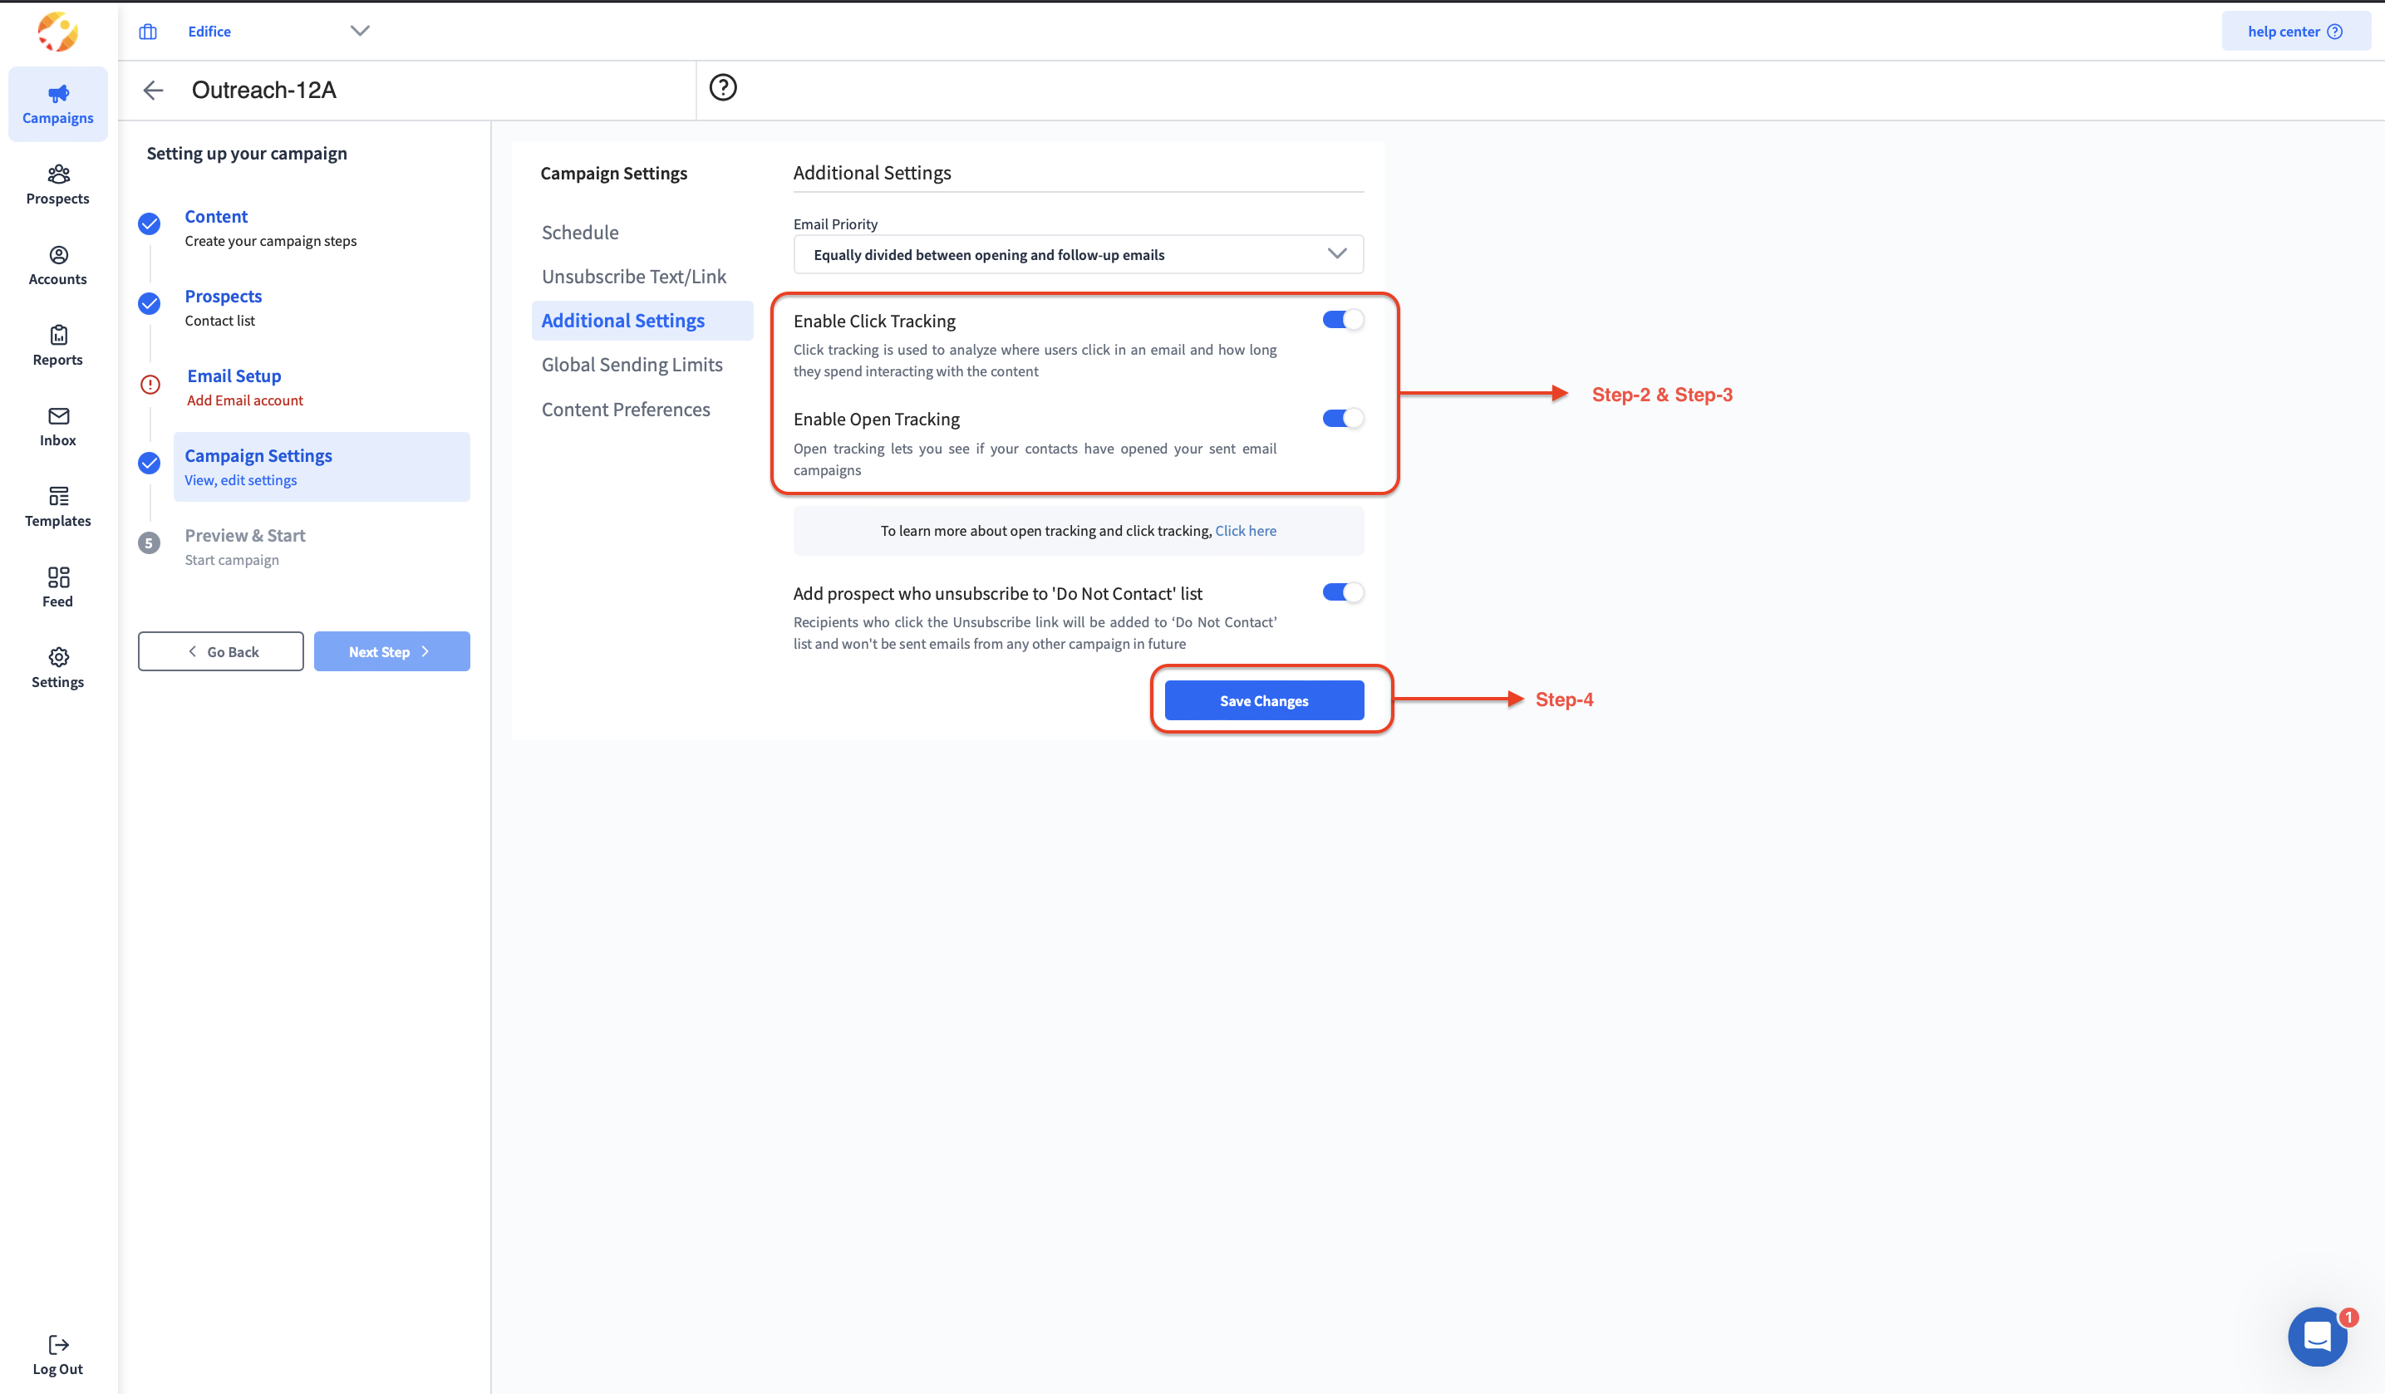
Task: Open the Feed section icon
Action: tap(57, 587)
